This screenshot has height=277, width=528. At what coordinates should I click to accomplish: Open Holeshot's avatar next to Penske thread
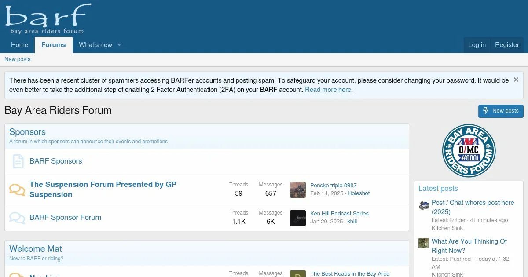click(298, 190)
